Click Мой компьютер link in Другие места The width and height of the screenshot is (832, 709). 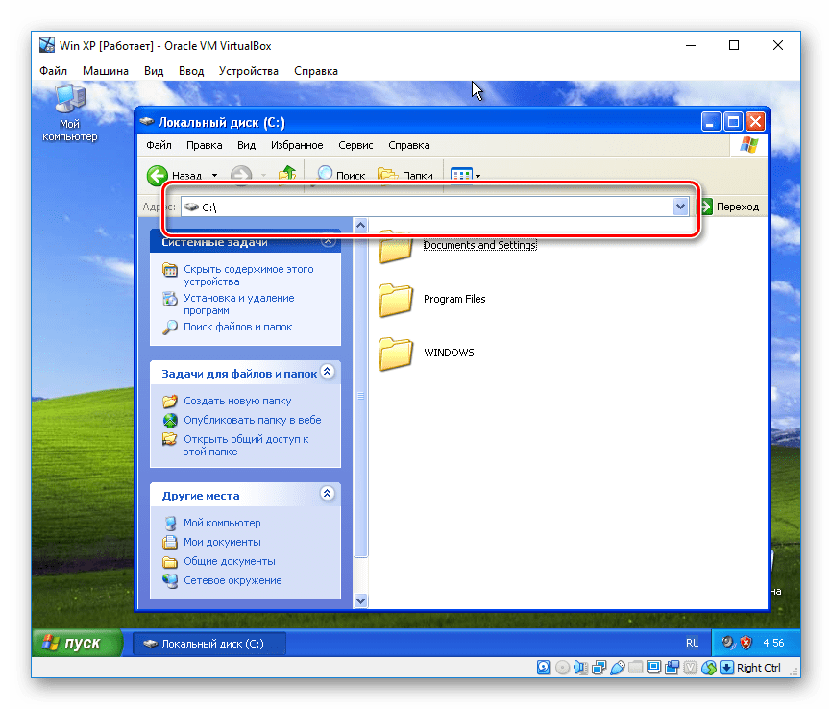[x=222, y=523]
